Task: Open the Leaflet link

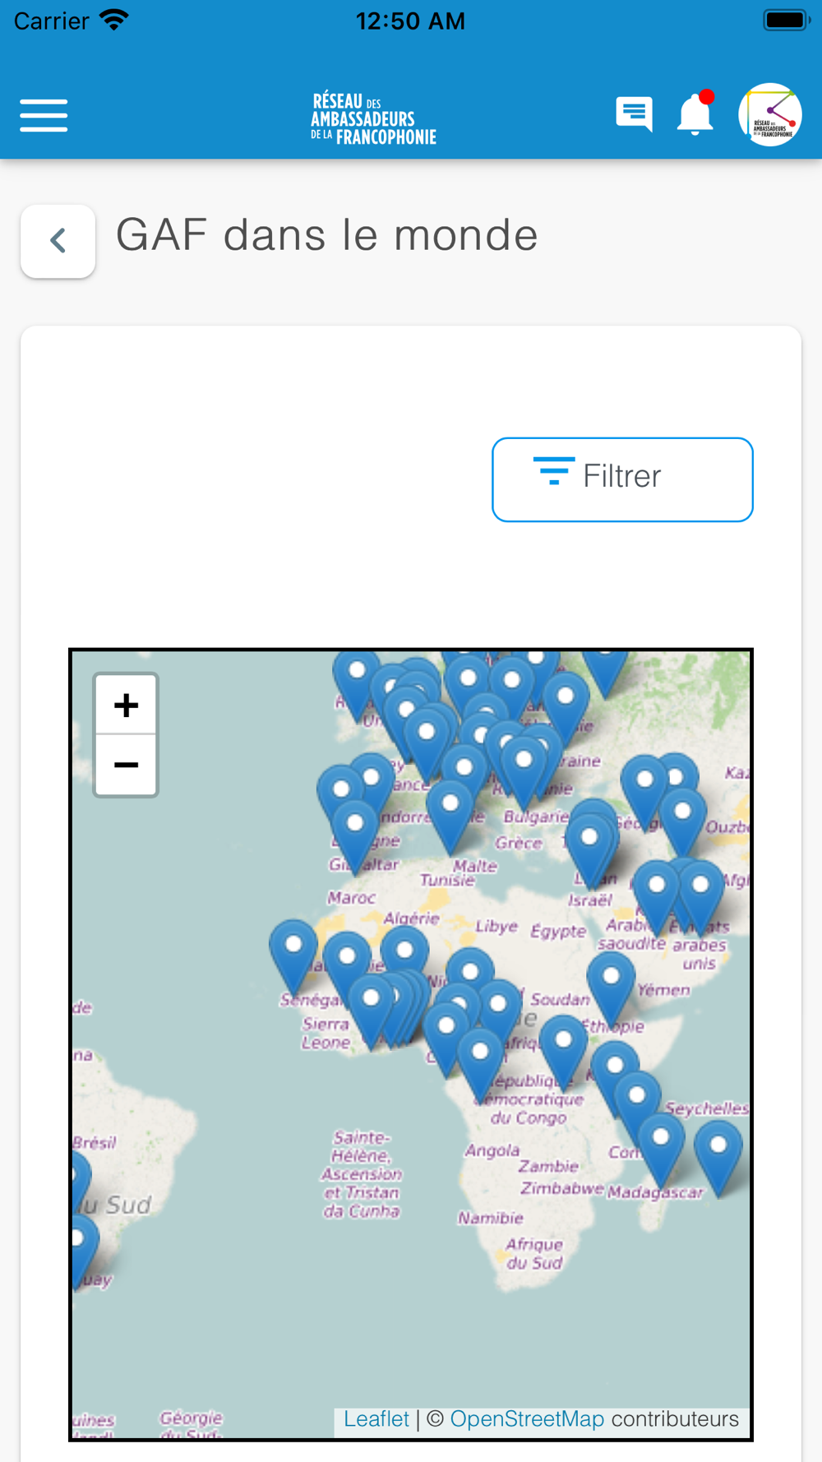Action: pos(376,1418)
